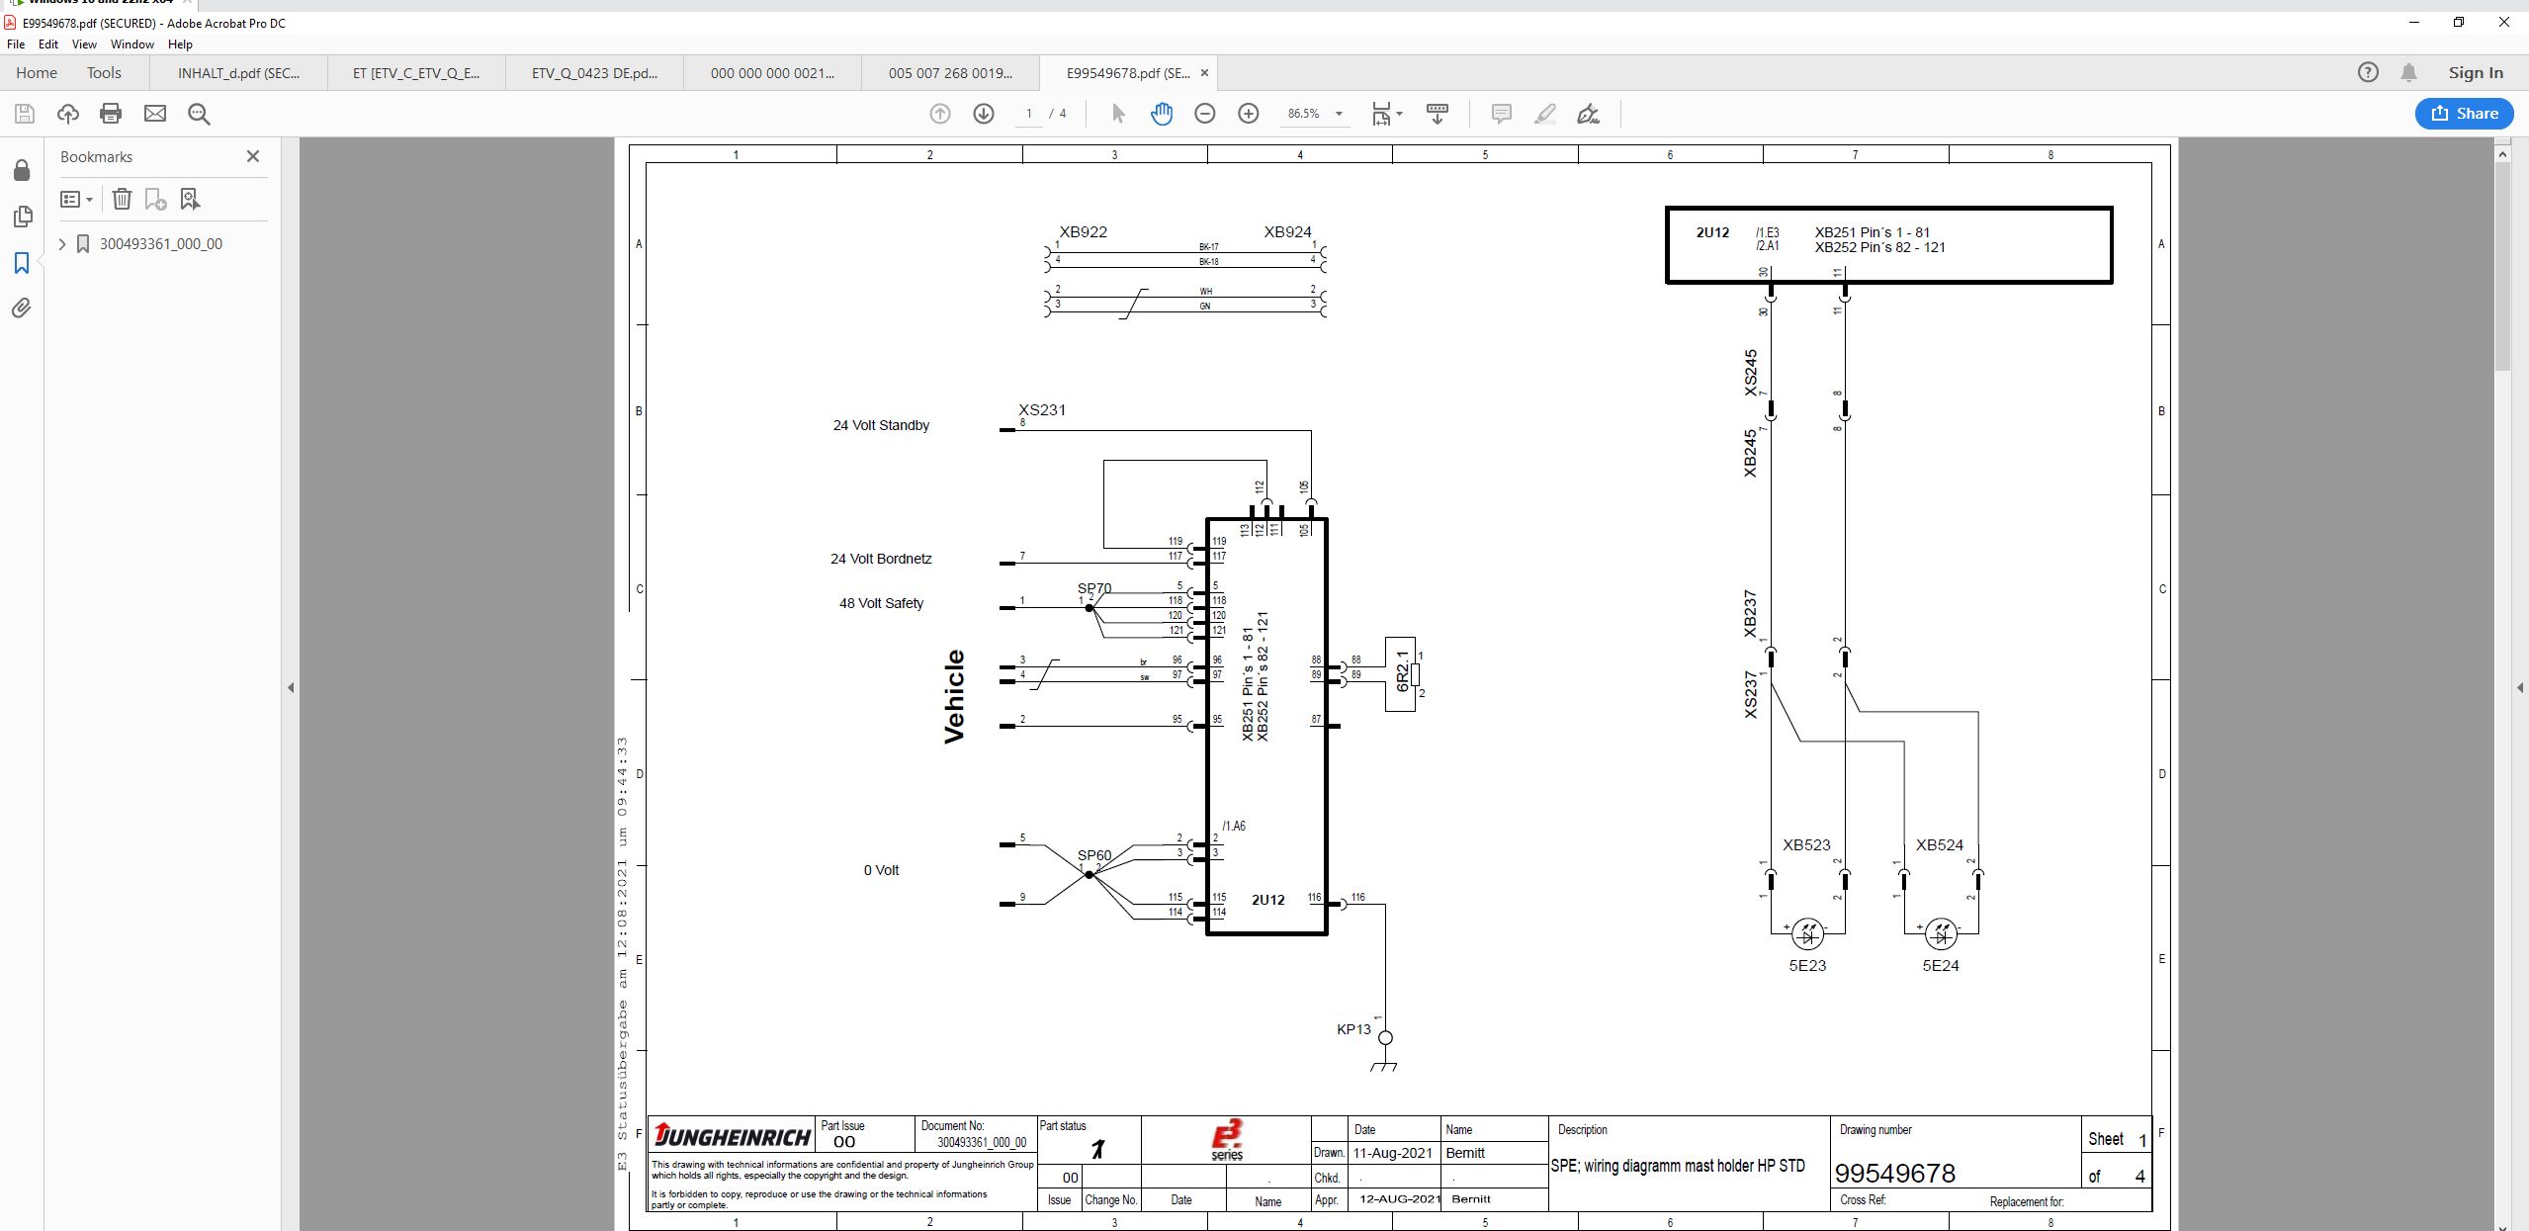The image size is (2529, 1231).
Task: Click the Zoom in plus button
Action: 1248,114
